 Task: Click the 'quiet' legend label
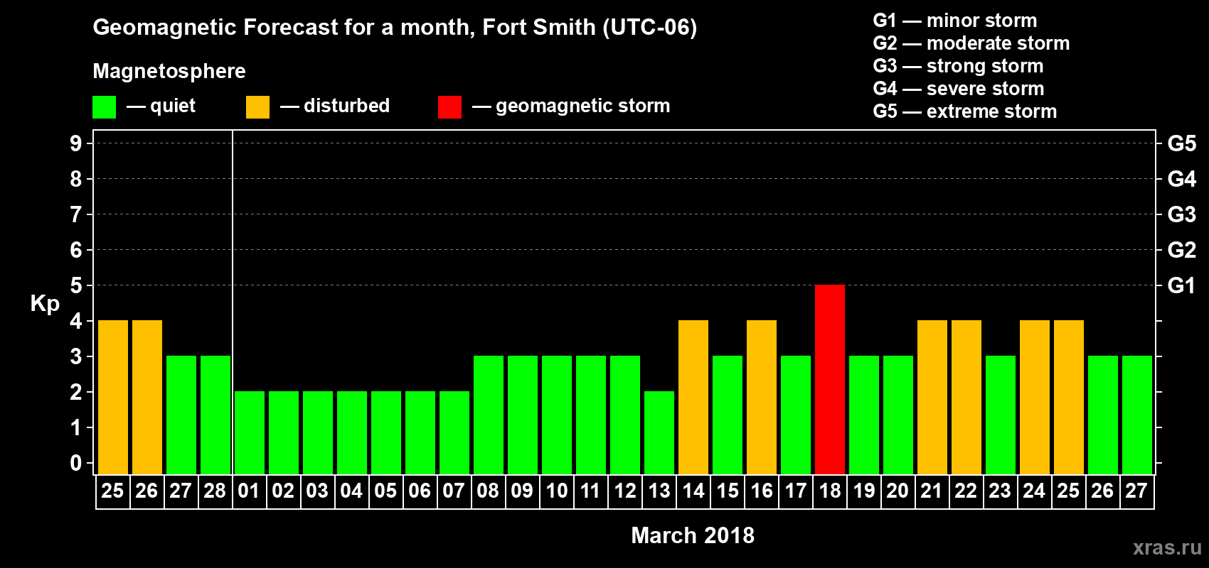(173, 106)
